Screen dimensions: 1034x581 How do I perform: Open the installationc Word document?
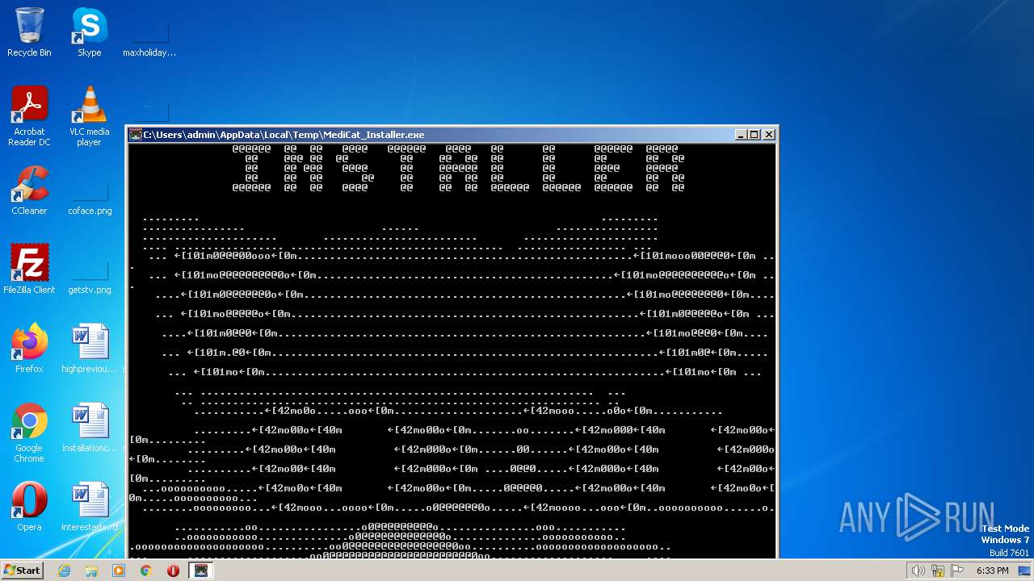coord(89,428)
